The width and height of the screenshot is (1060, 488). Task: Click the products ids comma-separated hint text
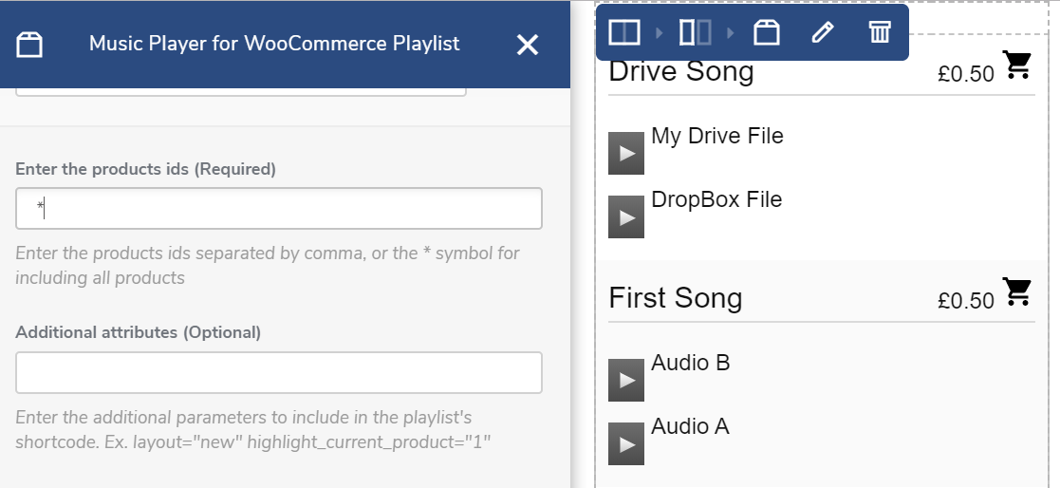click(268, 266)
